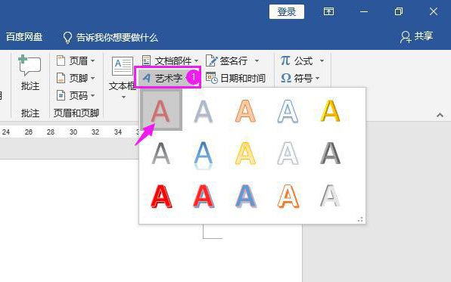This screenshot has height=282, width=451.
Task: Click the 文档部件 document parts icon
Action: [x=146, y=60]
